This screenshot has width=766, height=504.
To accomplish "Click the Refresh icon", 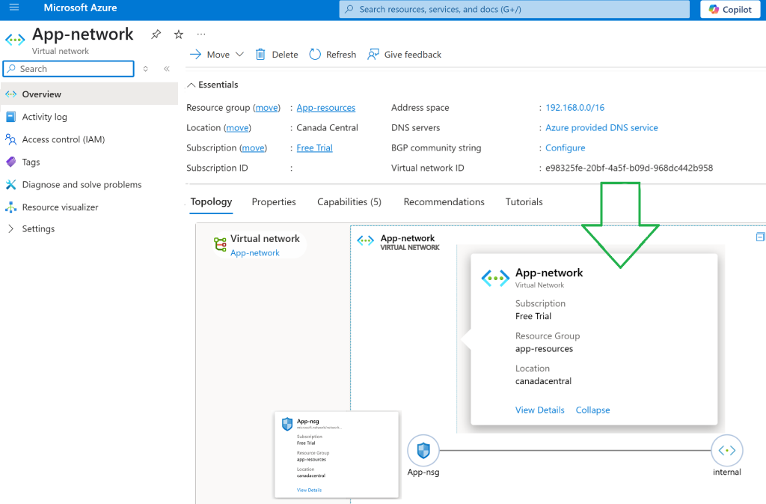I will (315, 54).
